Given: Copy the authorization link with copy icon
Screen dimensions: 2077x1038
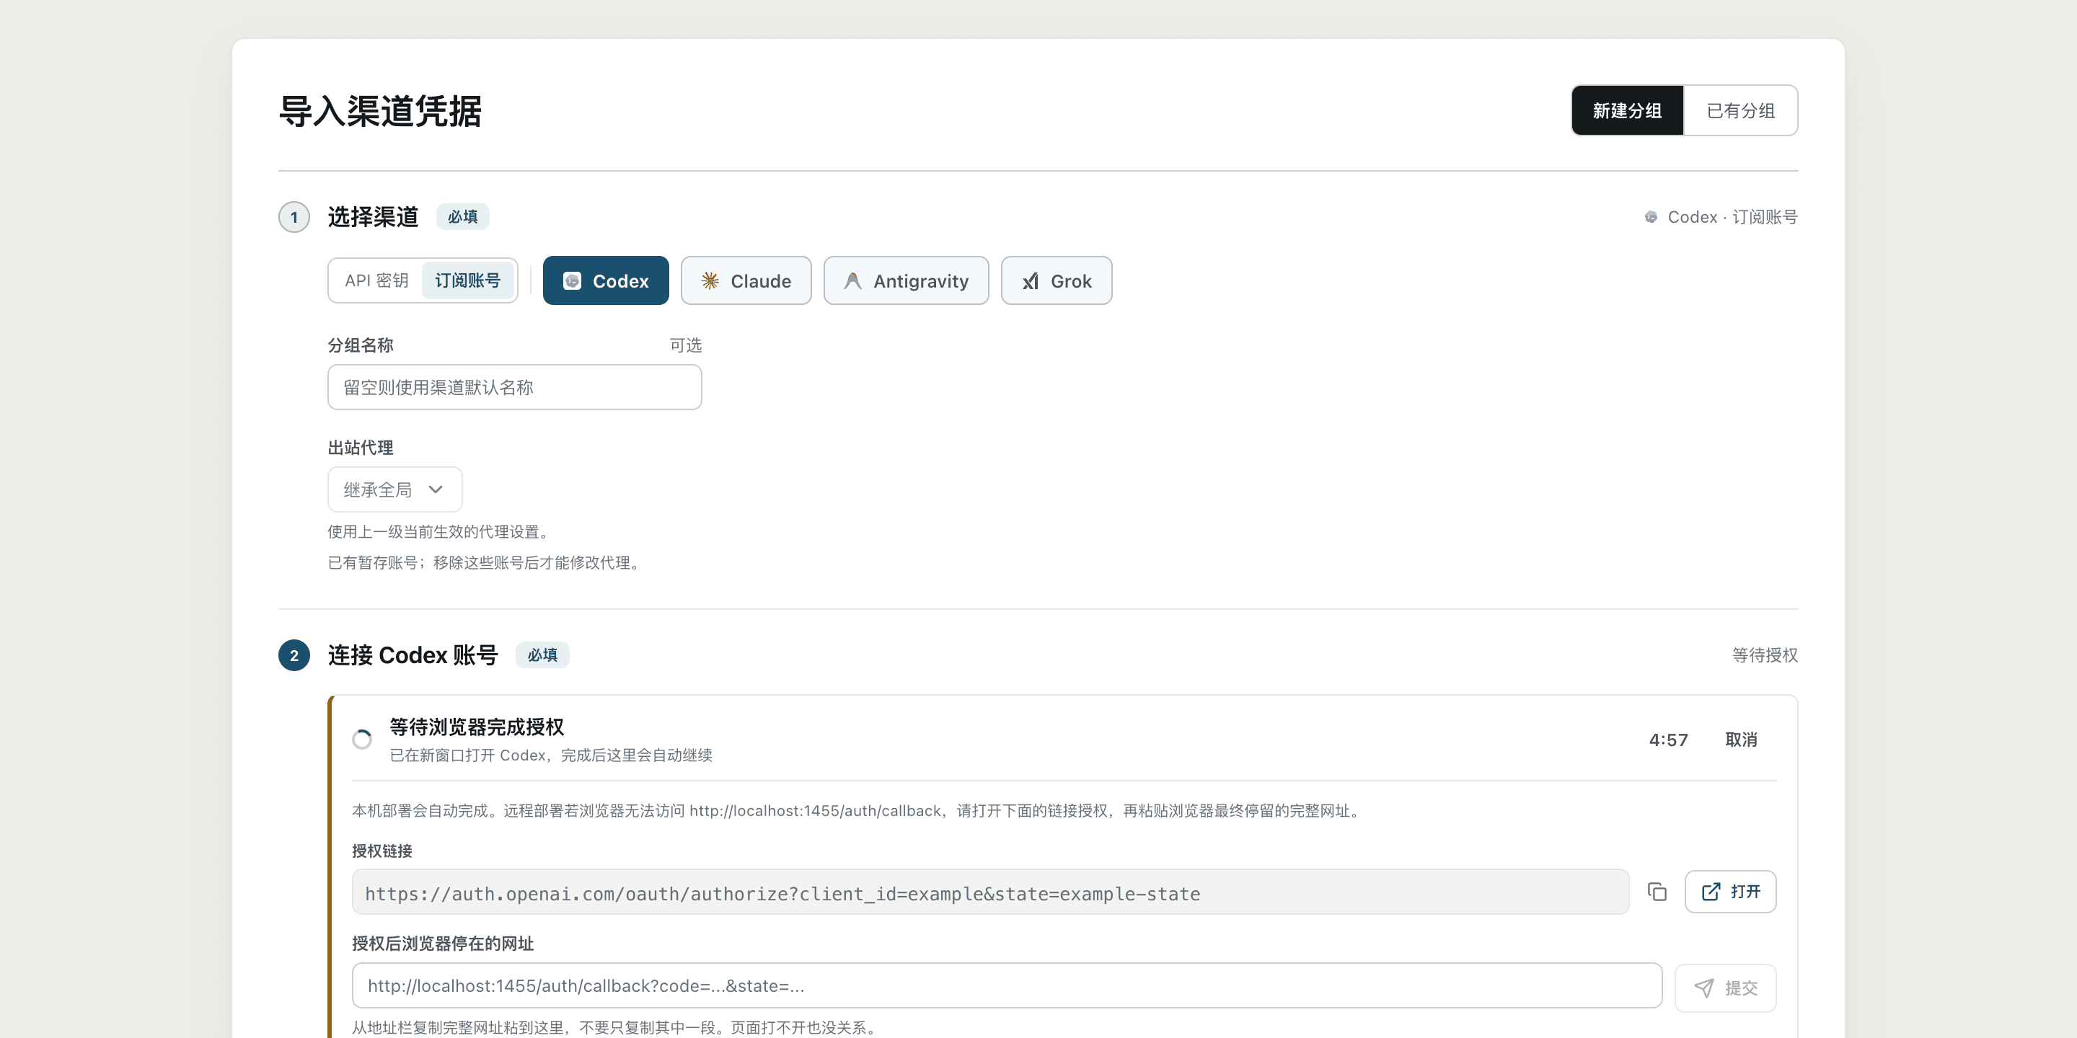Looking at the screenshot, I should [1657, 892].
